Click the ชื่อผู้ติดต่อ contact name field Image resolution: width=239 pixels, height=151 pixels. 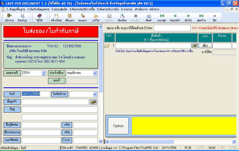click(x=41, y=125)
